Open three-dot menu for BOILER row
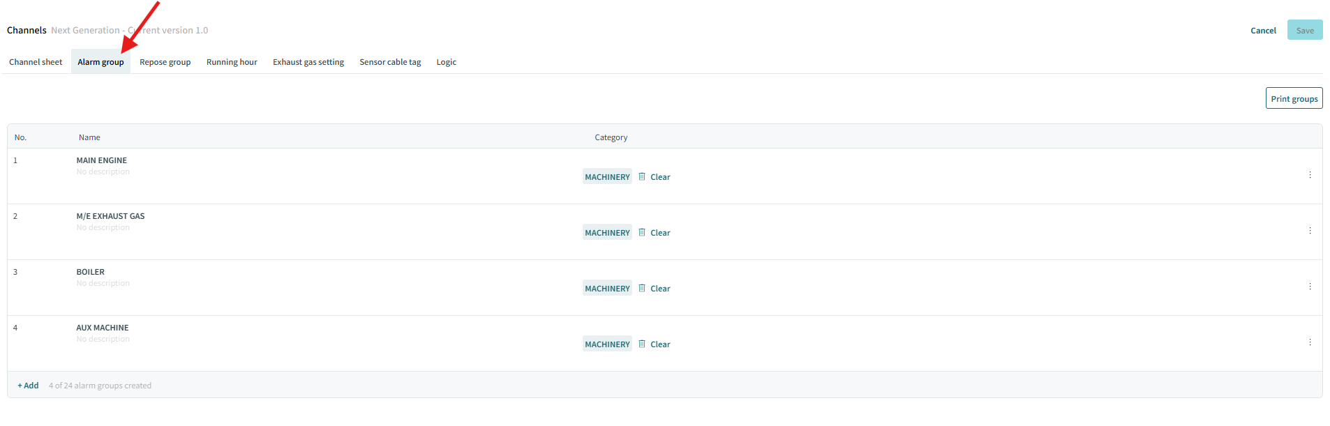Image resolution: width=1330 pixels, height=426 pixels. point(1310,287)
